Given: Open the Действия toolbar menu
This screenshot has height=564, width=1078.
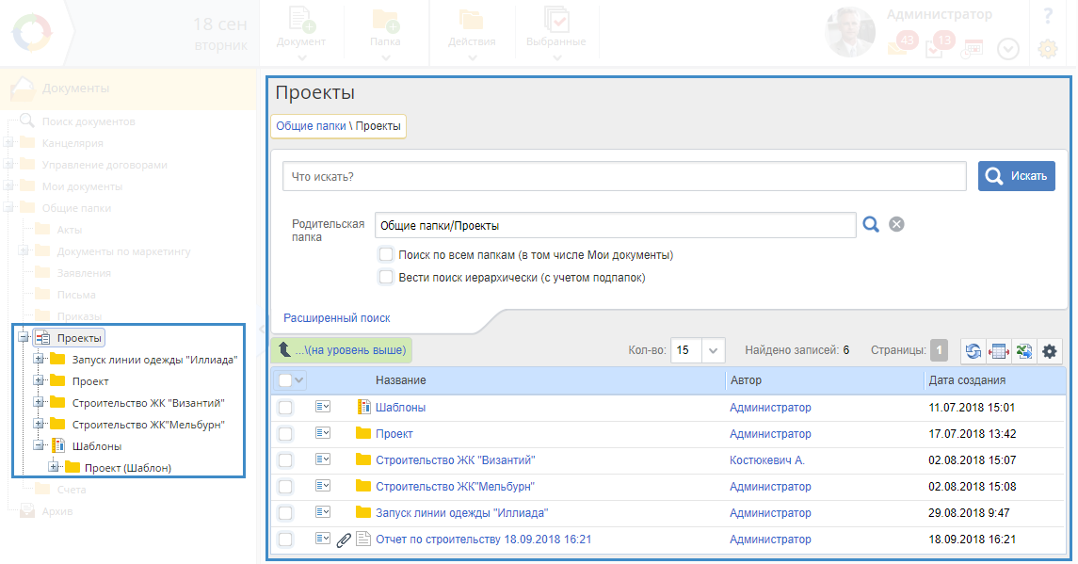Looking at the screenshot, I should coord(472,33).
